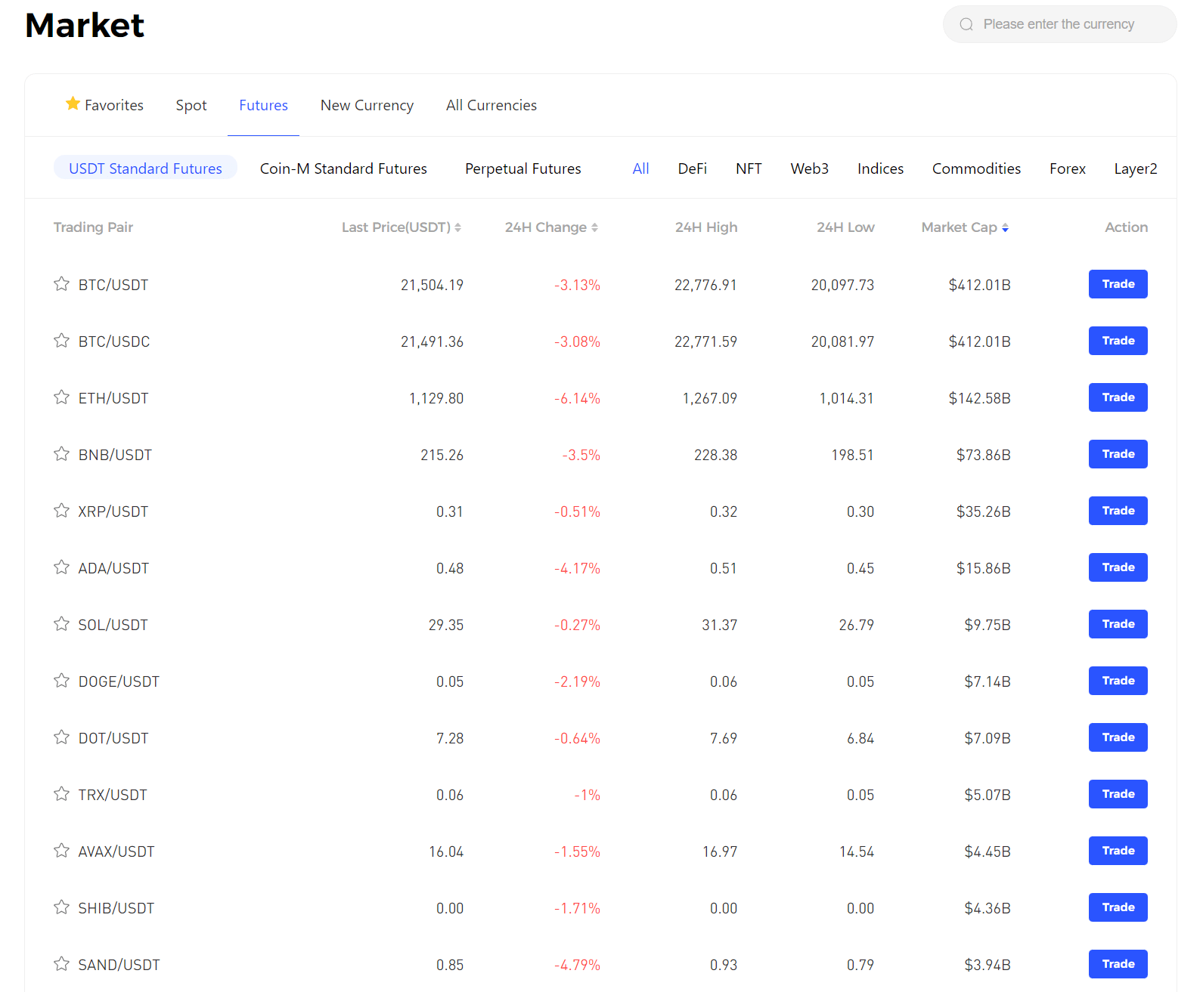
Task: Toggle favorite star for BNB/USDT
Action: coord(61,454)
